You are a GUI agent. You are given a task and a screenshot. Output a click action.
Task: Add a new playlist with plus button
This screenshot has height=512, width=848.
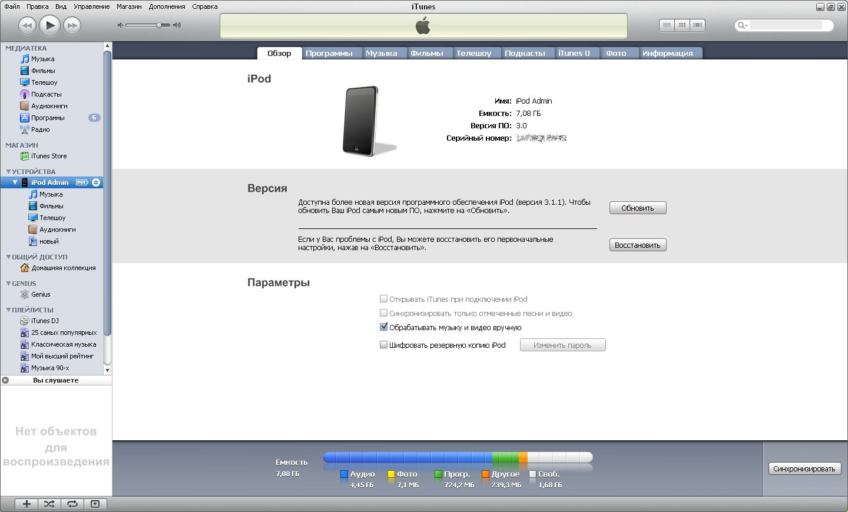26,504
